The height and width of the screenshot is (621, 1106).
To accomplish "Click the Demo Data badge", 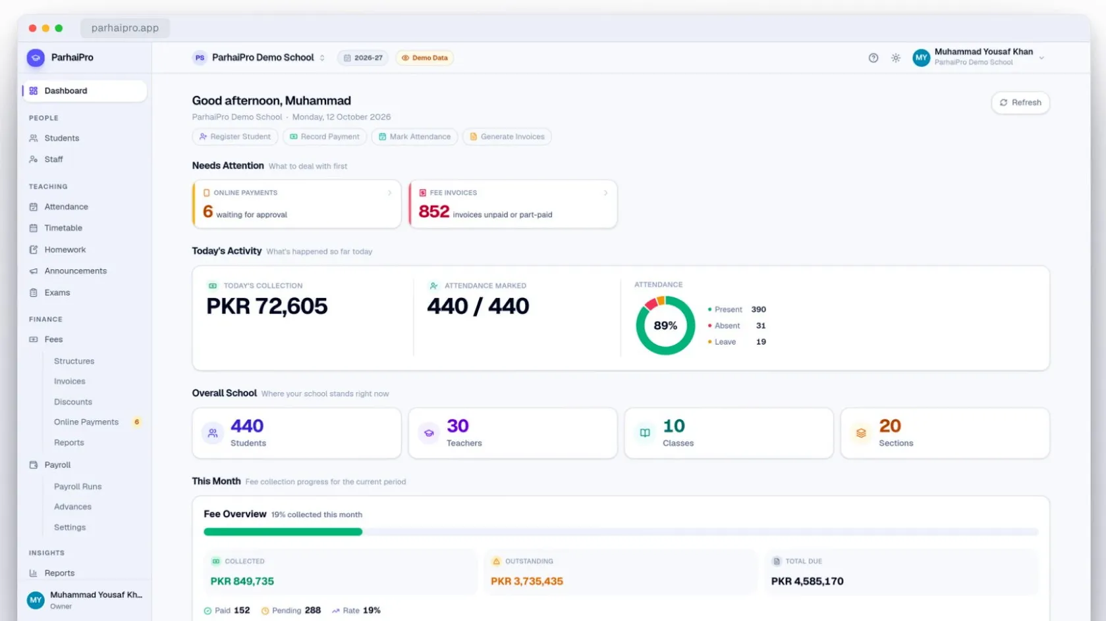I will coord(425,58).
